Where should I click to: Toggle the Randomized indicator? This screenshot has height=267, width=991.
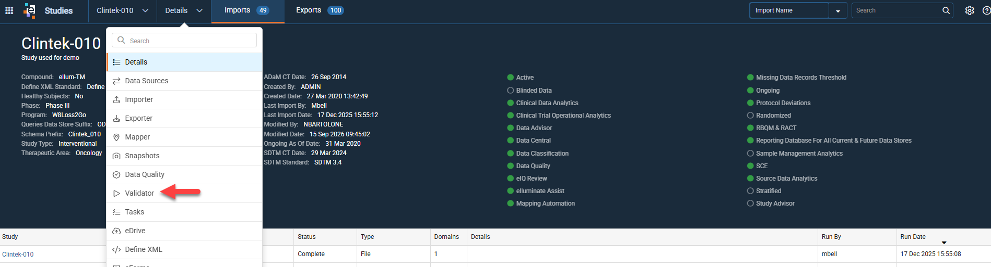750,116
